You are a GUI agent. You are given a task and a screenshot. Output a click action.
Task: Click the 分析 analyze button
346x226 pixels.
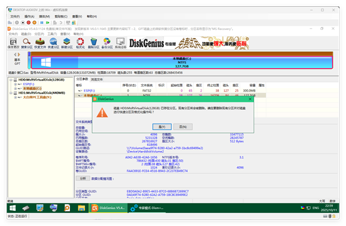[83, 179]
